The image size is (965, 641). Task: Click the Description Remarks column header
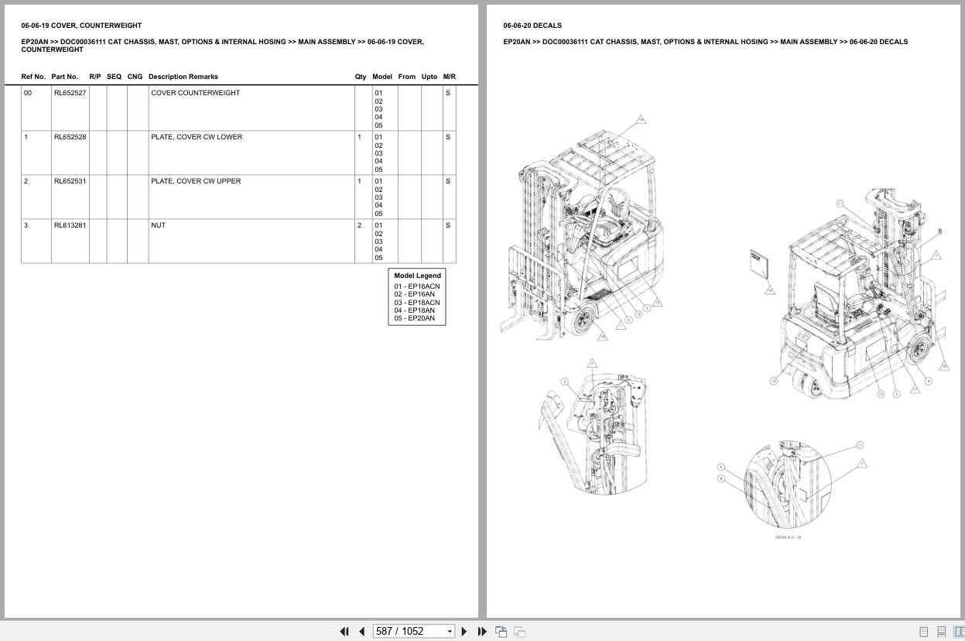click(x=183, y=77)
